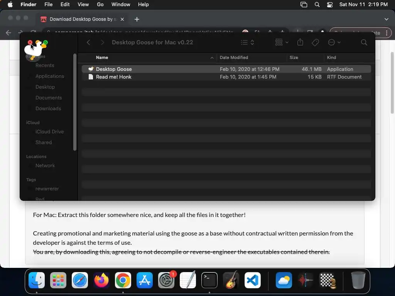Open Visual Studio Code from the Dock
The image size is (395, 296).
click(253, 280)
